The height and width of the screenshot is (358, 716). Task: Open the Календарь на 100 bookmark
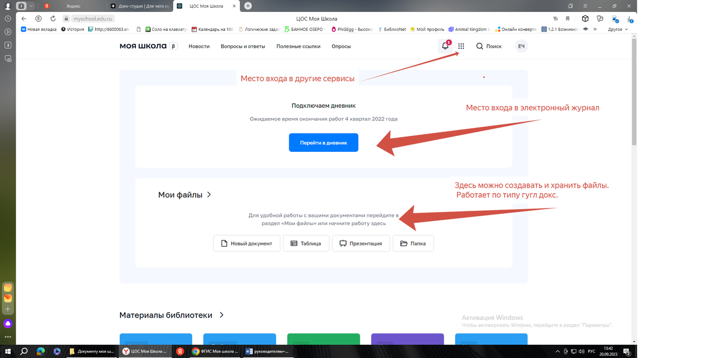point(212,29)
